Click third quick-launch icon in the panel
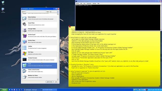 click(x=14, y=90)
